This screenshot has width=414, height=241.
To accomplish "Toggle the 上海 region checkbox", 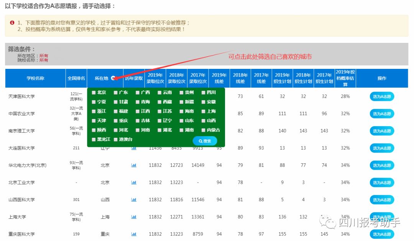I will 203,111.
